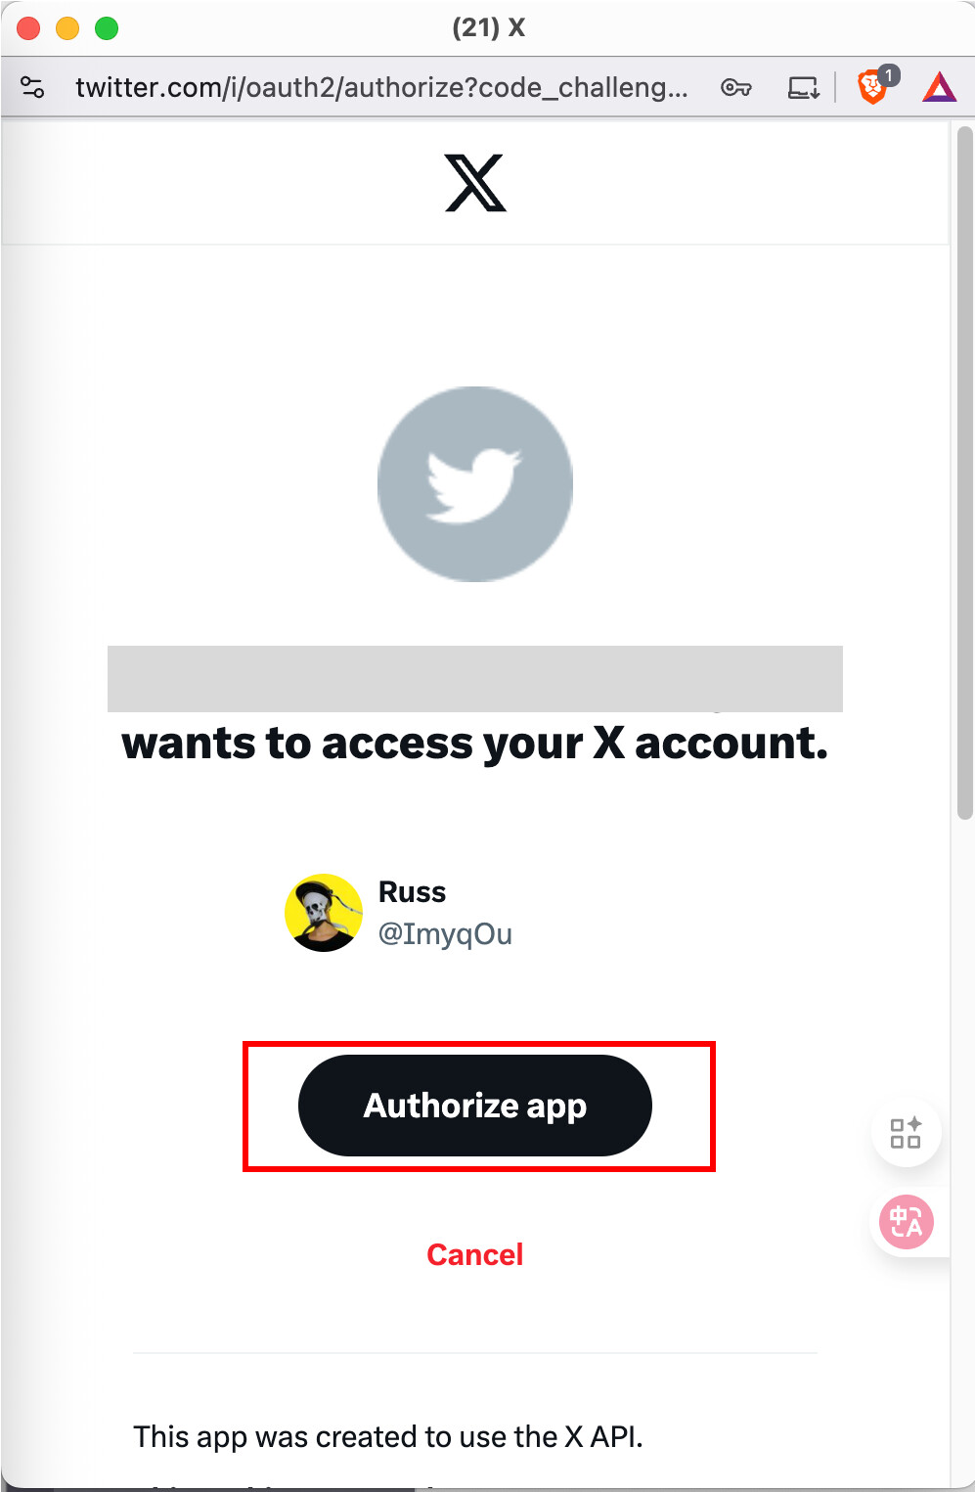Click the Brave Rewards triangle icon

pyautogui.click(x=939, y=88)
